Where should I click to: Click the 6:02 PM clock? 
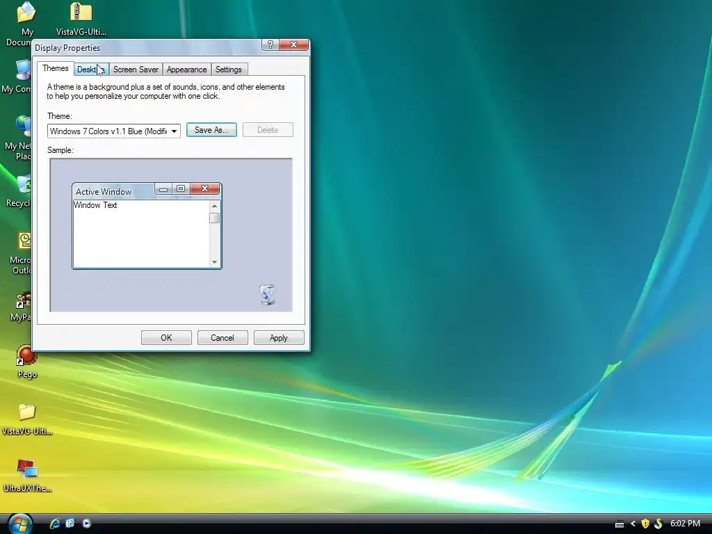coord(685,524)
